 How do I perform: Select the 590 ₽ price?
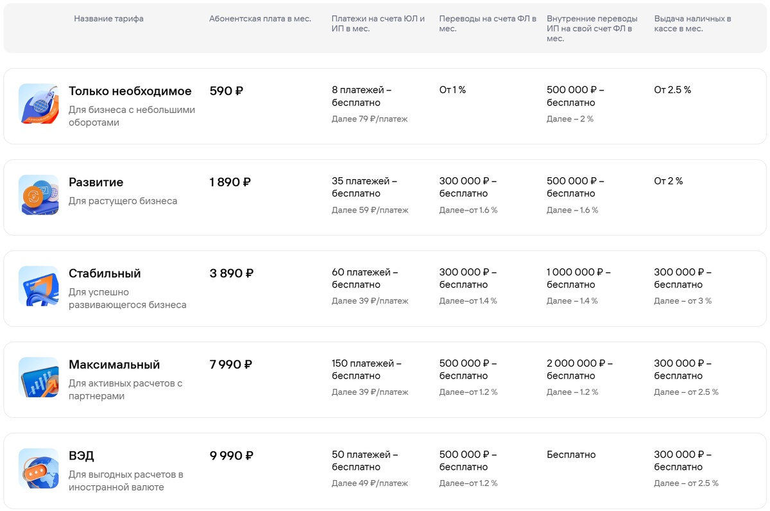(x=226, y=91)
